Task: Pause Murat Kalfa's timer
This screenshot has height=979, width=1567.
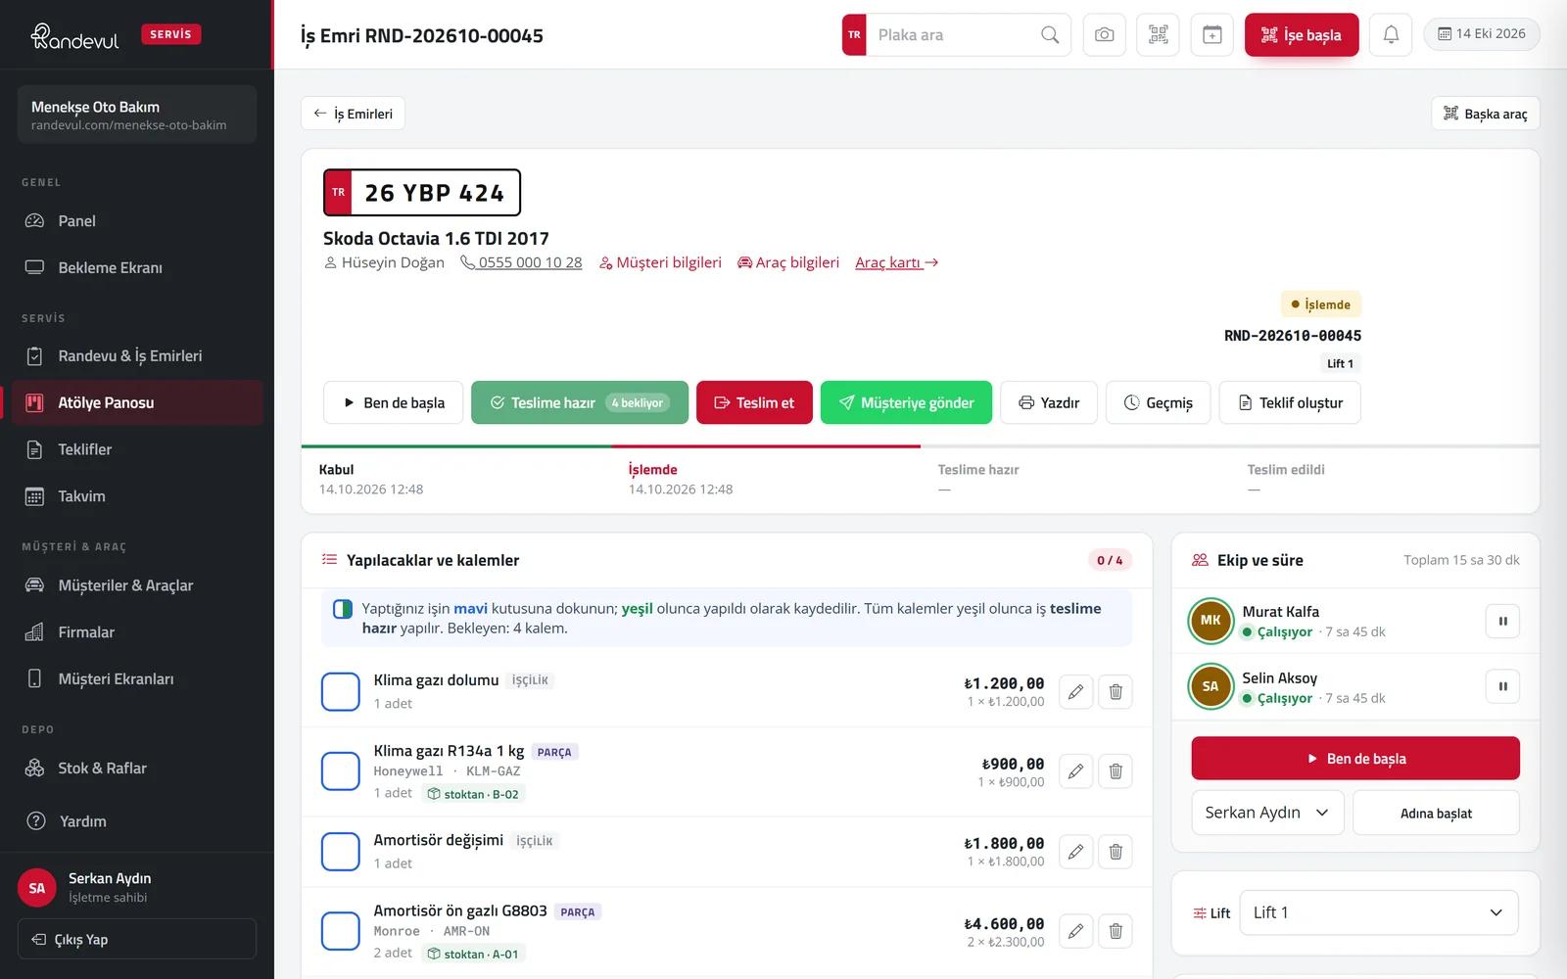Action: tap(1502, 621)
